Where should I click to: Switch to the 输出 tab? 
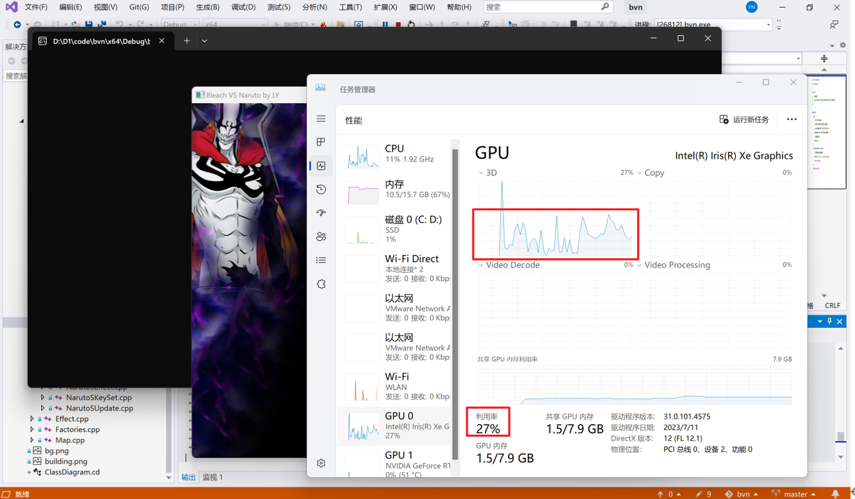[x=188, y=477]
